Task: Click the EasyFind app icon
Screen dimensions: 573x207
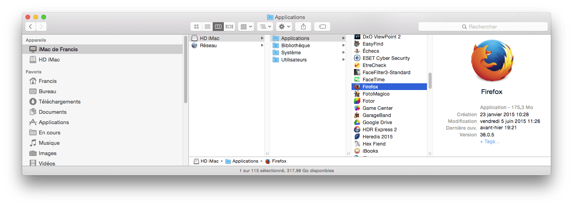Action: coord(357,44)
